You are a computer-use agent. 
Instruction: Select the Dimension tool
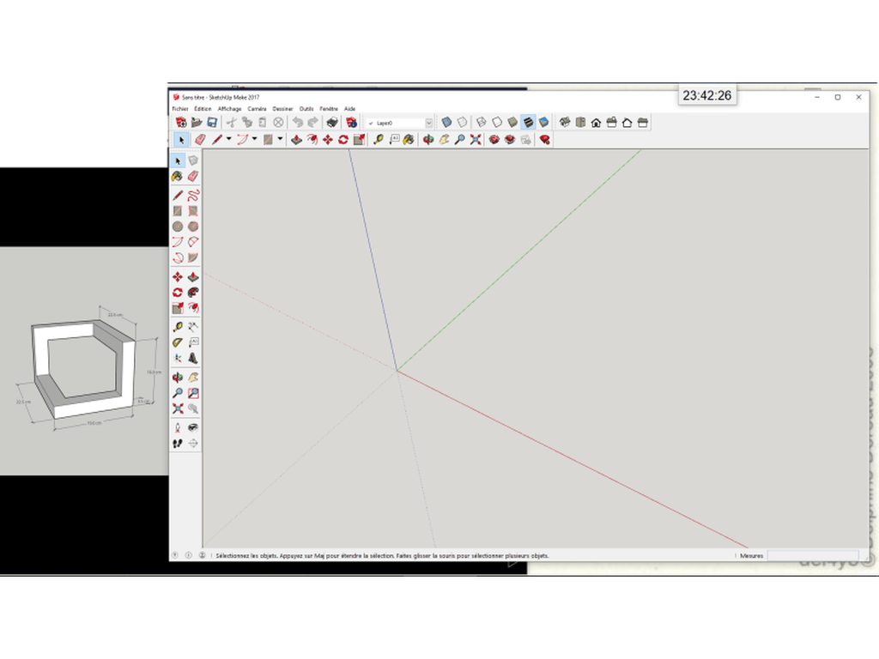tap(193, 327)
